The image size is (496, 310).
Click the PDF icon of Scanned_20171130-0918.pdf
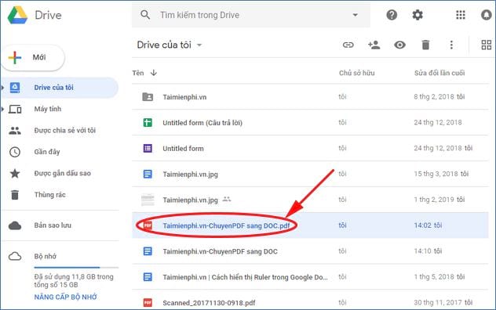(148, 303)
